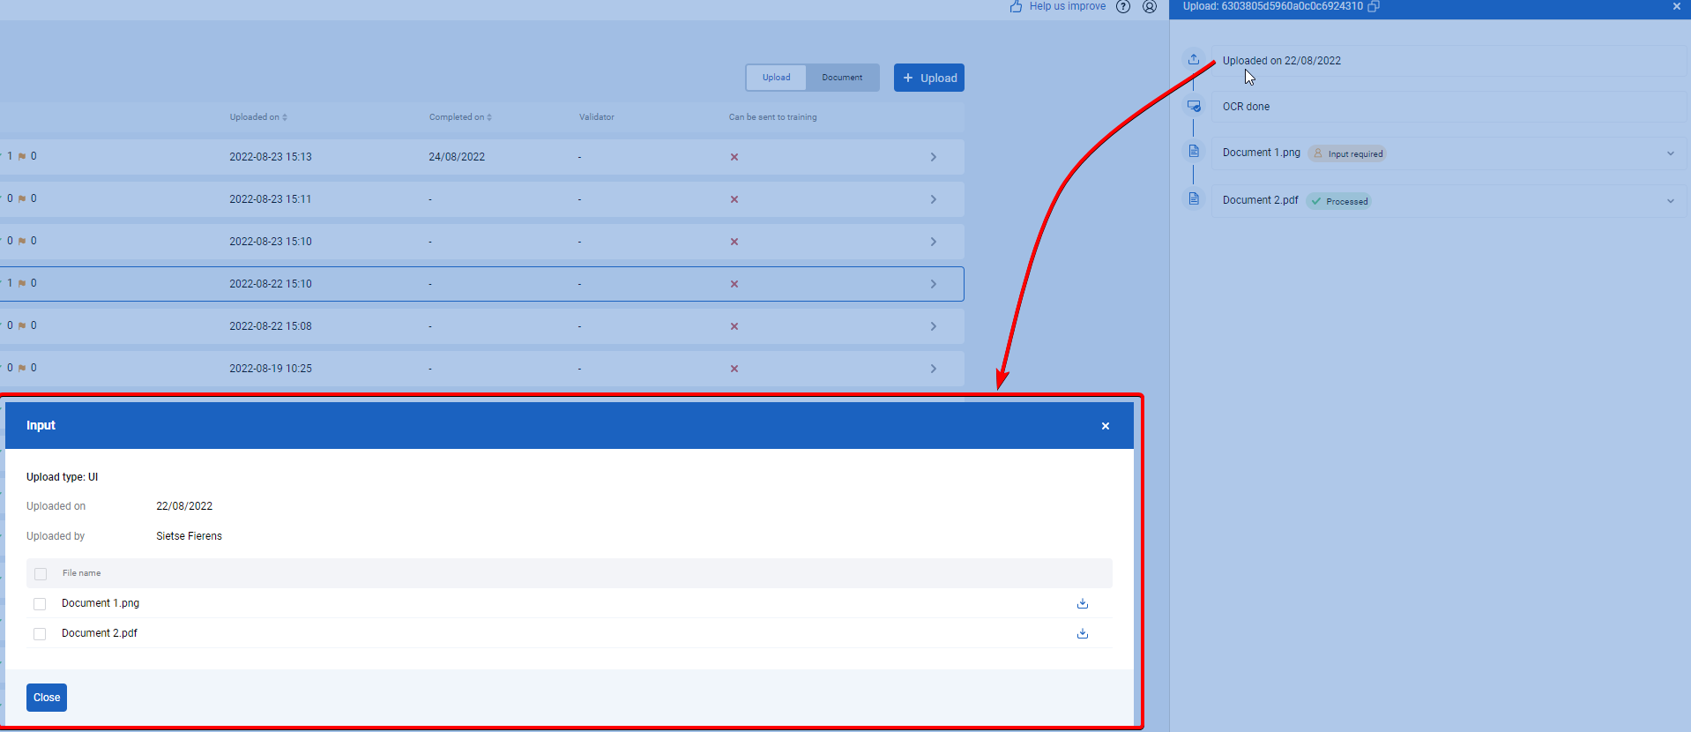Screen dimensions: 1691x732
Task: Click red X in 2022-08-22 15:10 row
Action: pyautogui.click(x=734, y=284)
